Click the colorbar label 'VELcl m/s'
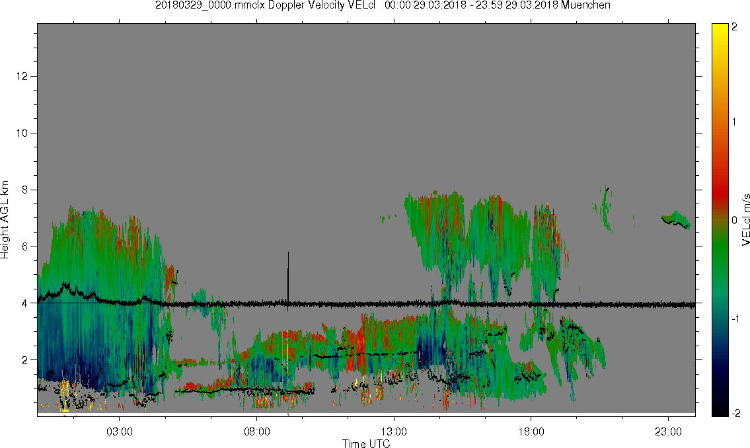Viewport: 750px width, 448px height. pyautogui.click(x=745, y=220)
